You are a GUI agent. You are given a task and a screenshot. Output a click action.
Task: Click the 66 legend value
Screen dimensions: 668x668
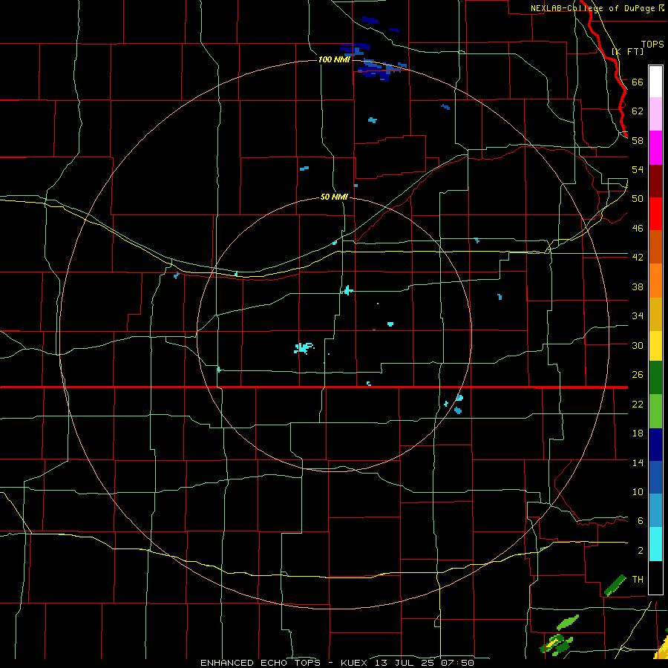[x=638, y=82]
